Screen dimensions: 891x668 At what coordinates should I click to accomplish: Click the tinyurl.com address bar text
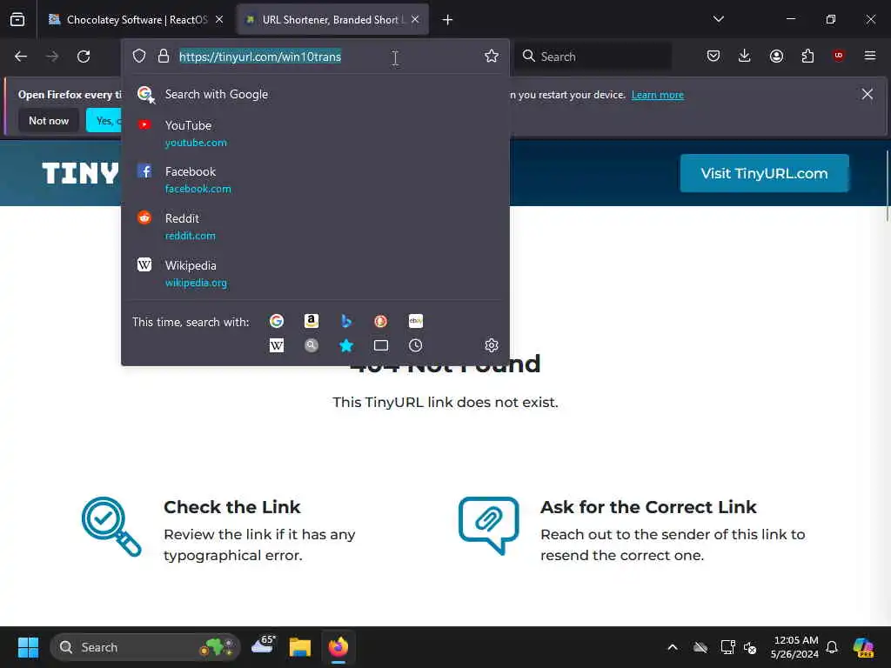coord(260,57)
